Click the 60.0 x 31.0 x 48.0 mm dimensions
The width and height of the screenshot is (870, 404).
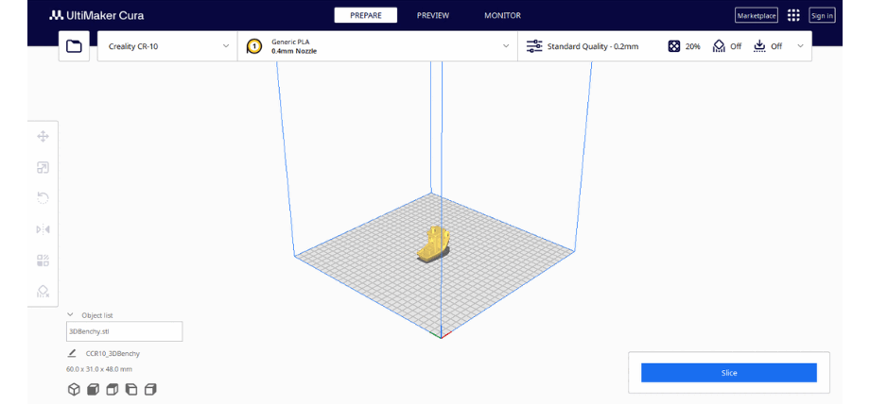click(x=98, y=369)
